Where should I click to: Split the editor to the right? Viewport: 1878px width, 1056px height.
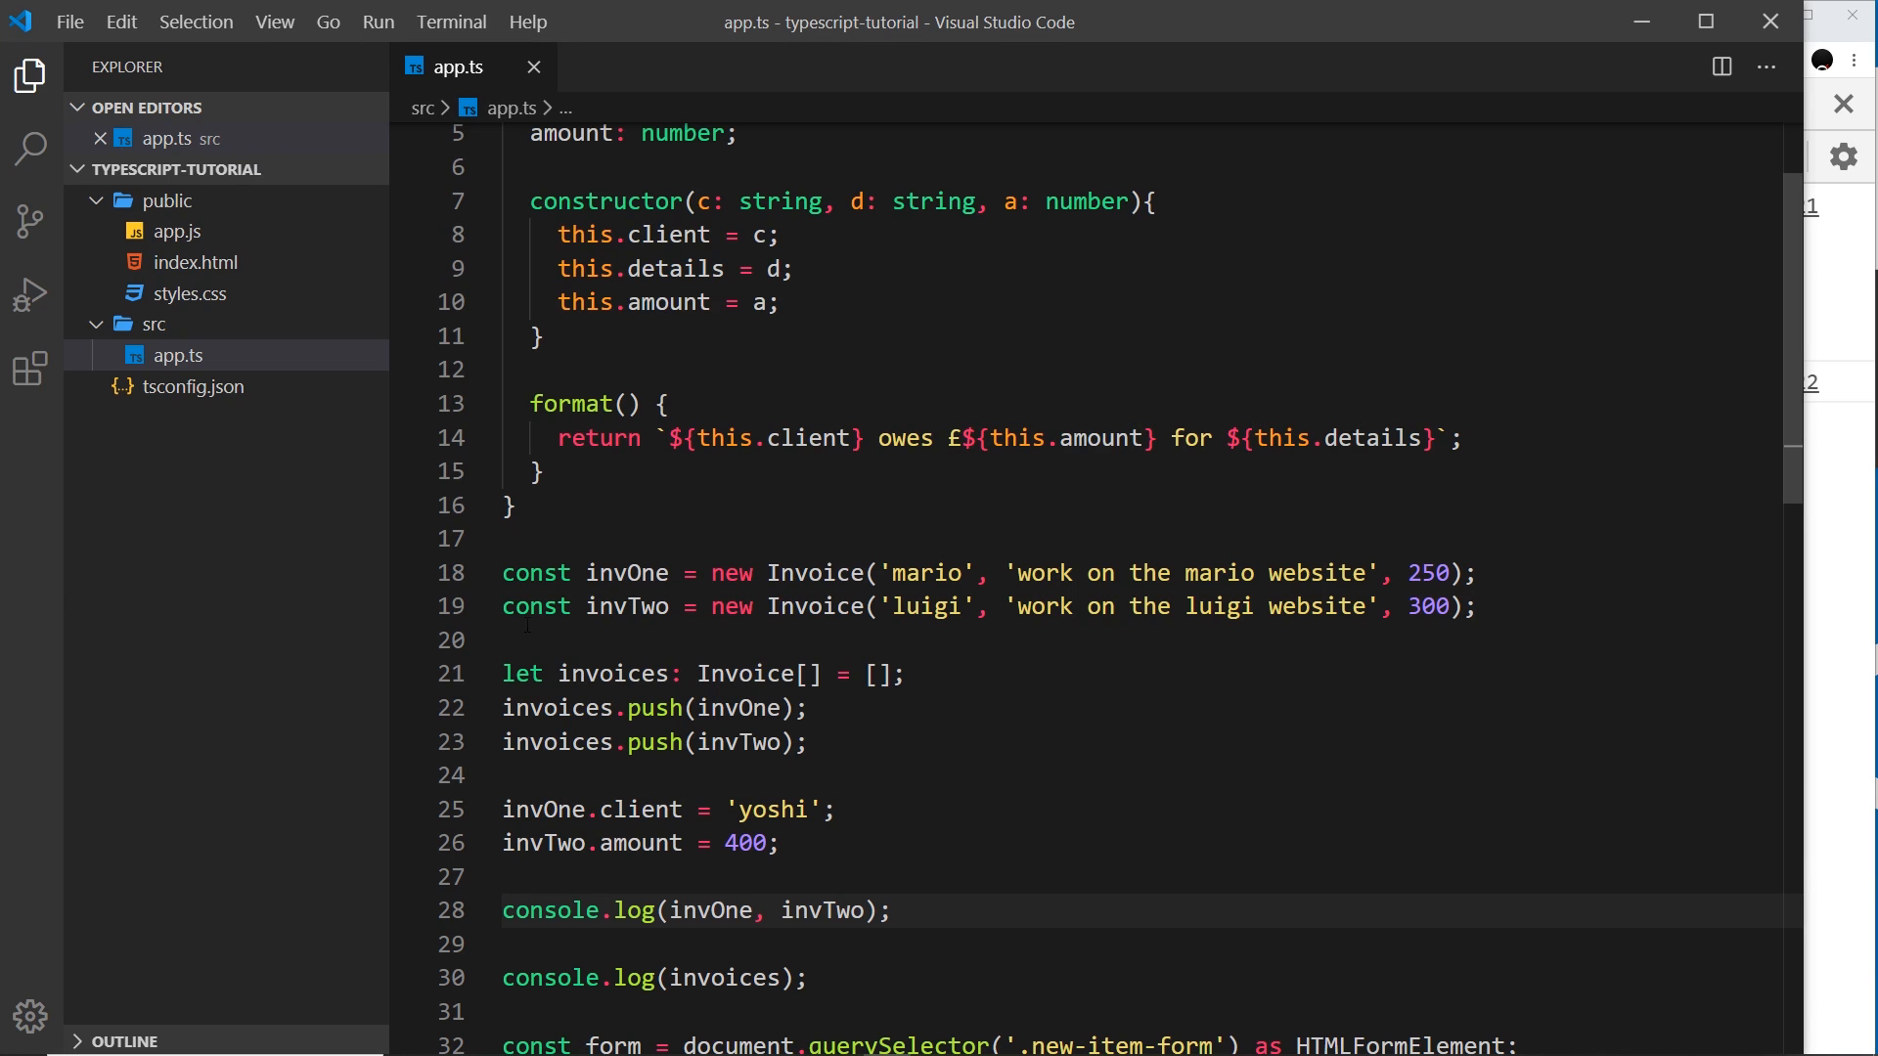click(x=1721, y=66)
